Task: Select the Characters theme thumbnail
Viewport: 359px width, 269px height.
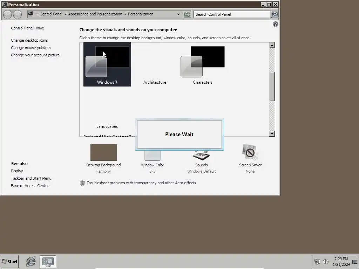Action: point(203,62)
